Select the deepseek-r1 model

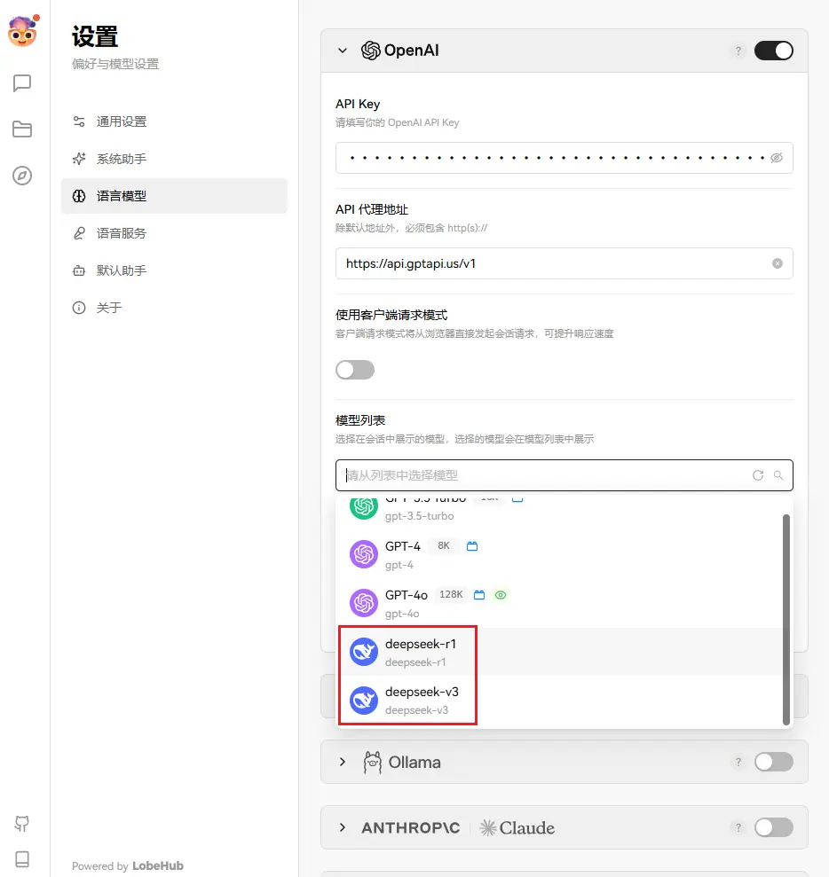tap(421, 652)
